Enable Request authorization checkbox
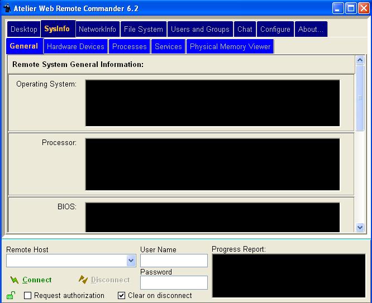Screen dimensions: 372x303 point(28,295)
